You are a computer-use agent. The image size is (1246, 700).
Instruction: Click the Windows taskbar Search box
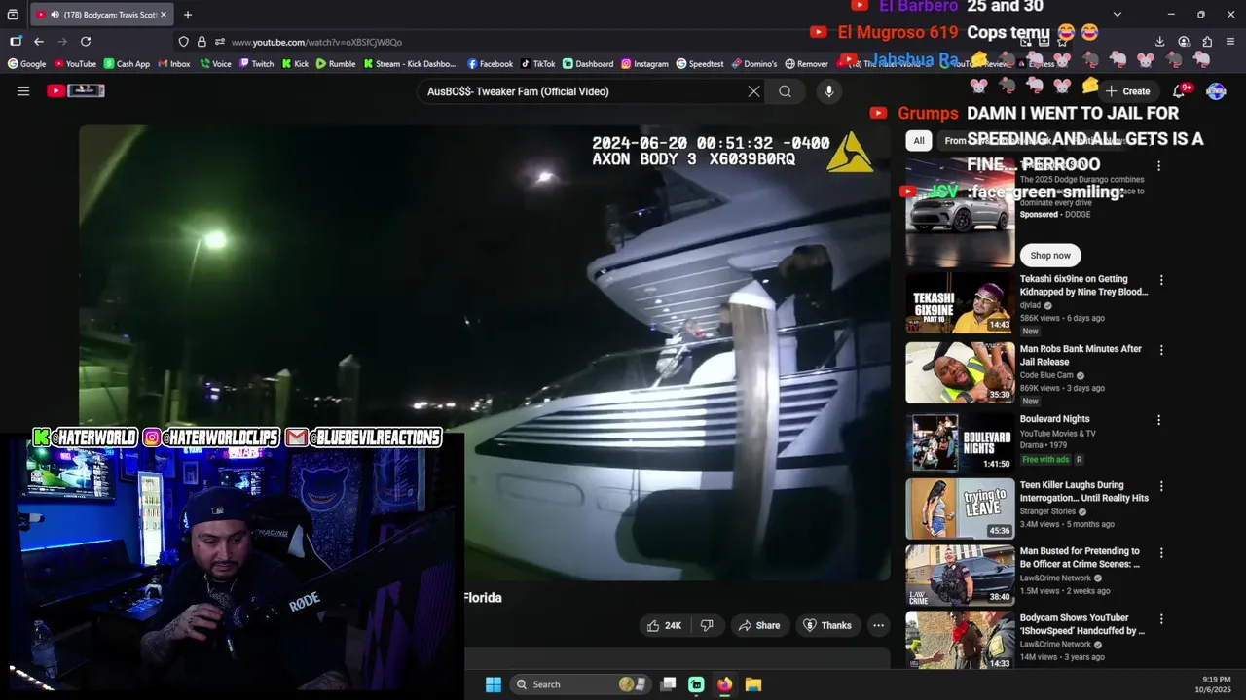(581, 684)
